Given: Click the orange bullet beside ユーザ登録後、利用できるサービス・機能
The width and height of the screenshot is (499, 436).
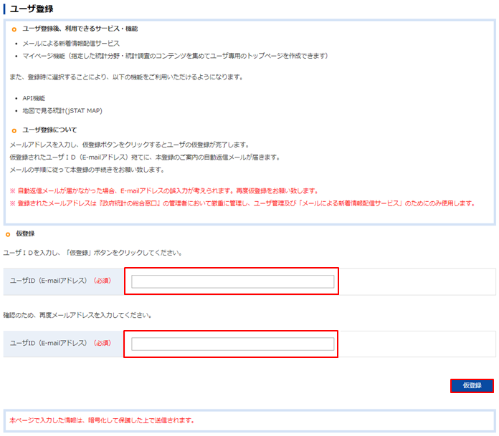Looking at the screenshot, I should pyautogui.click(x=14, y=29).
